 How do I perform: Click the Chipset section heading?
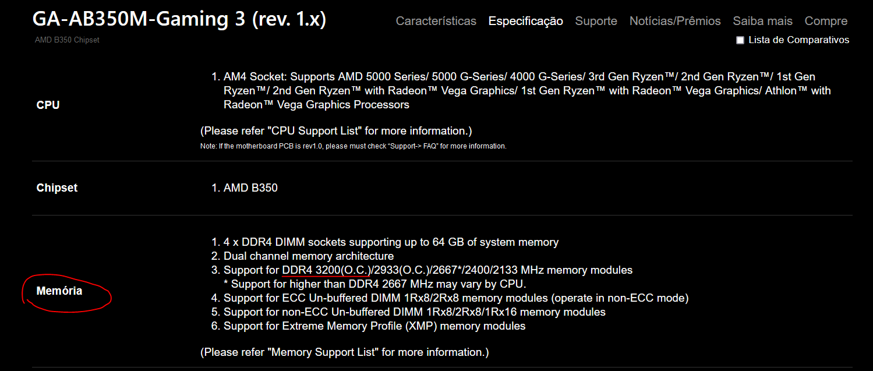57,188
